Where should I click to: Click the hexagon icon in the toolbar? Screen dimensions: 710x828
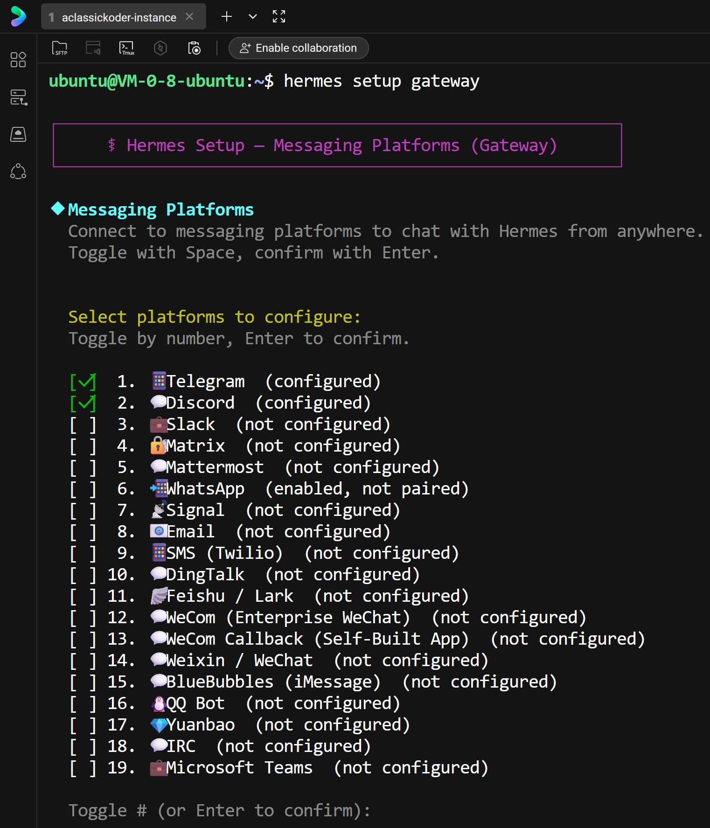click(160, 48)
